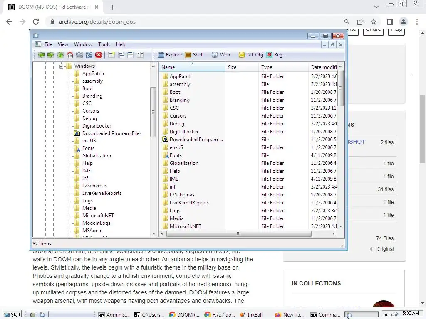Click the folder tree vertical scrollbar thumb
426x319 pixels.
pos(153,112)
